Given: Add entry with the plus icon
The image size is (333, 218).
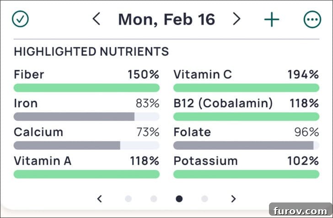Looking at the screenshot, I should (272, 19).
